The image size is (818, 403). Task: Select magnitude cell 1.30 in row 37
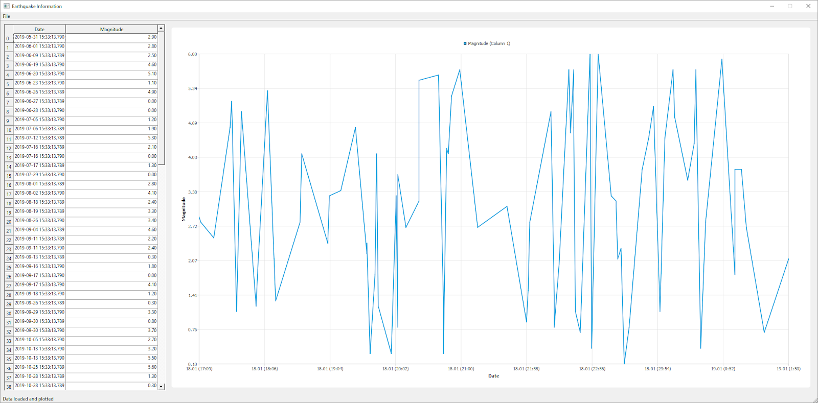click(x=111, y=376)
